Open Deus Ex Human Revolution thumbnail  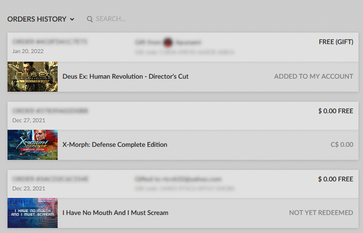pyautogui.click(x=33, y=77)
